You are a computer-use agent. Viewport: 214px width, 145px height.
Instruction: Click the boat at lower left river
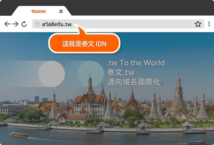coord(19,135)
